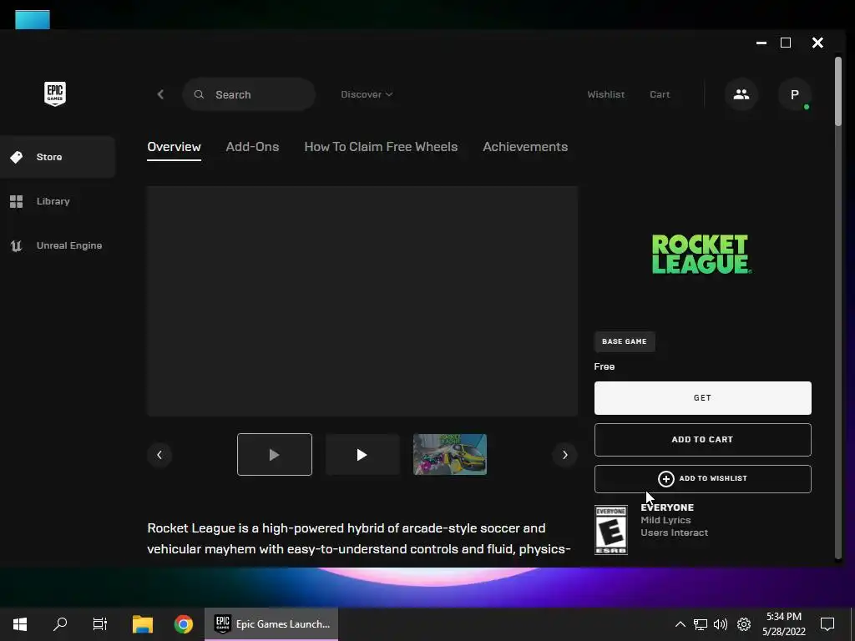
Task: Click the ADD TO CART button
Action: click(x=702, y=439)
